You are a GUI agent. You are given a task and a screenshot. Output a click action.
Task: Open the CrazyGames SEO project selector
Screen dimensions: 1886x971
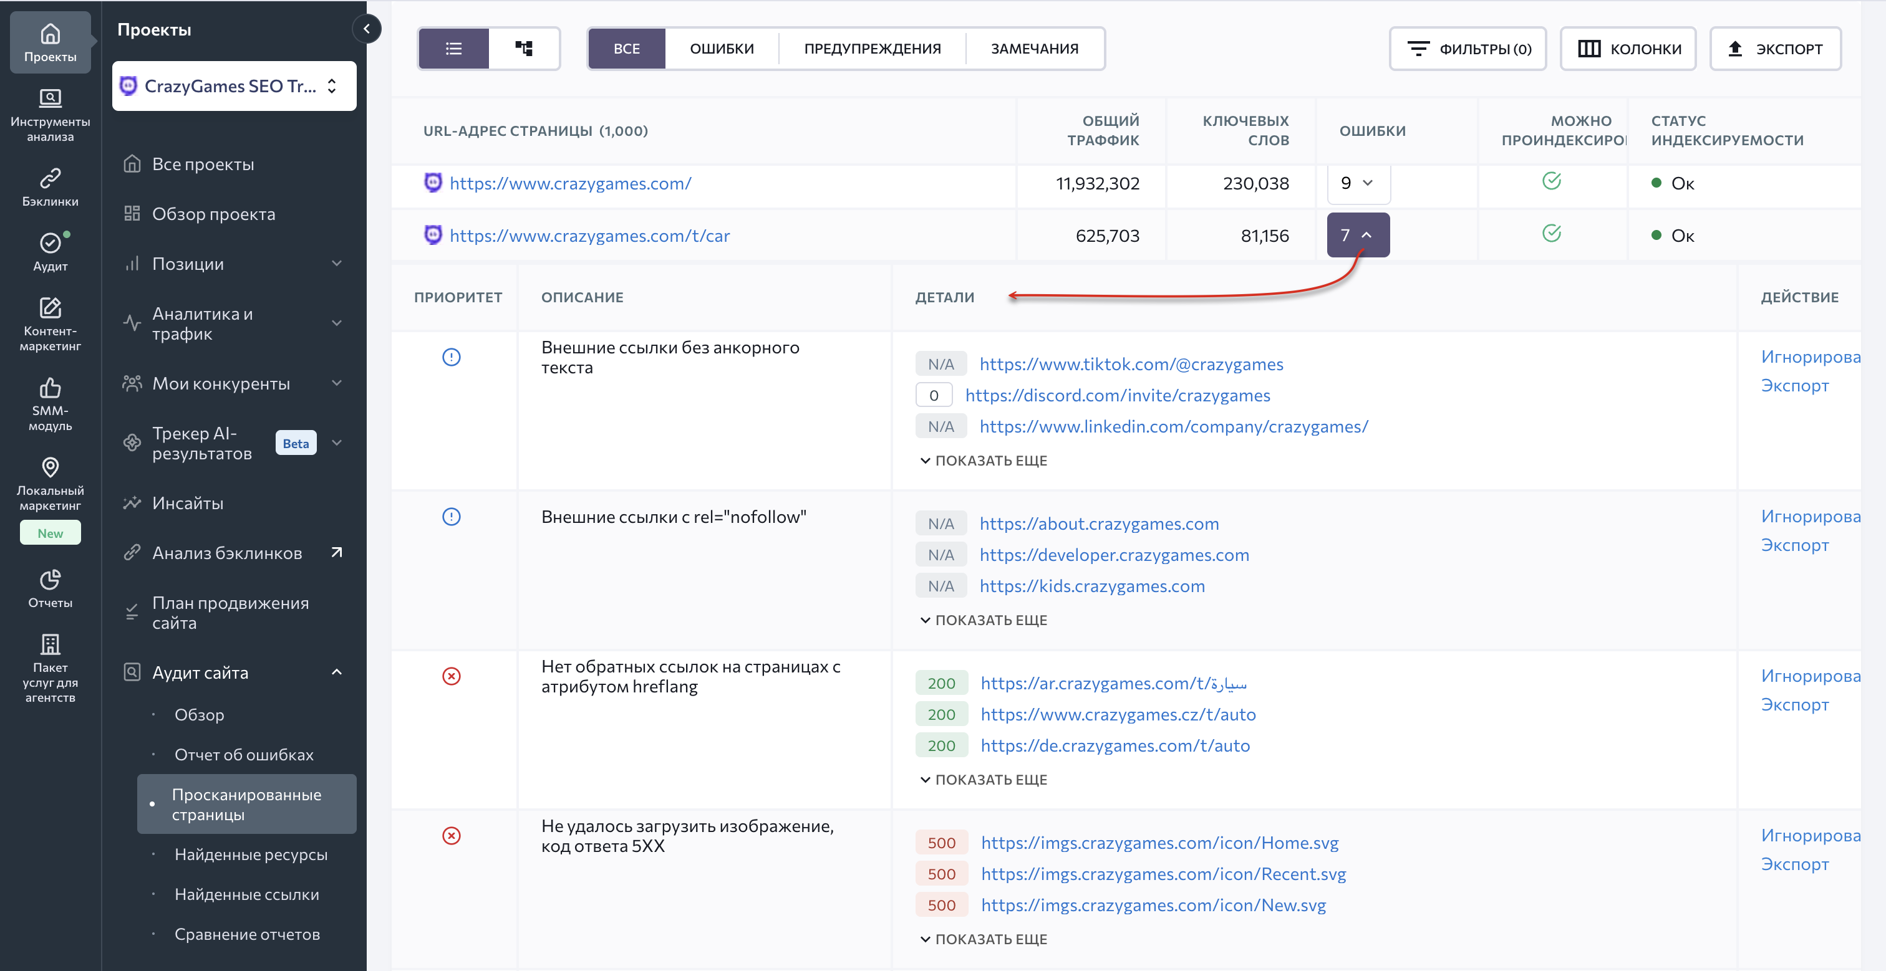235,85
